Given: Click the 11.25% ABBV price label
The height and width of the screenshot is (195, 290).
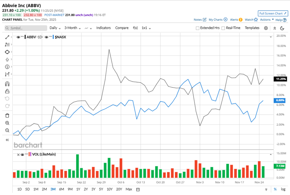Looking at the screenshot, I should click(x=280, y=79).
